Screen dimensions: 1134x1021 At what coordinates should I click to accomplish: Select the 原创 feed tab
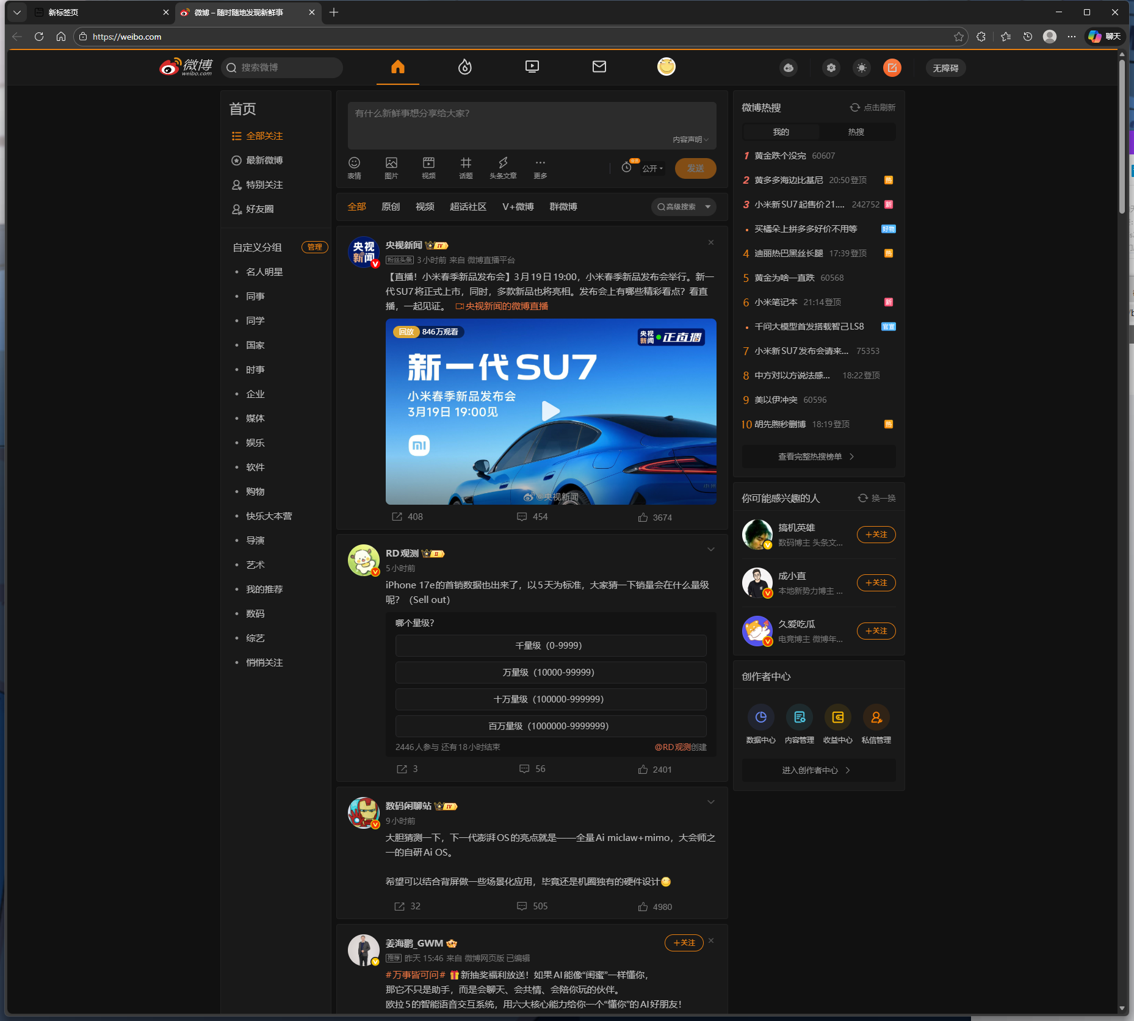pyautogui.click(x=391, y=207)
